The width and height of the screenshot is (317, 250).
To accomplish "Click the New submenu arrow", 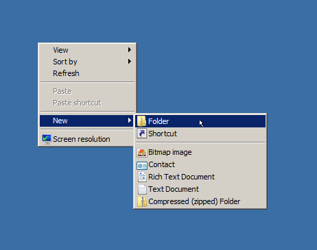I will pos(130,121).
